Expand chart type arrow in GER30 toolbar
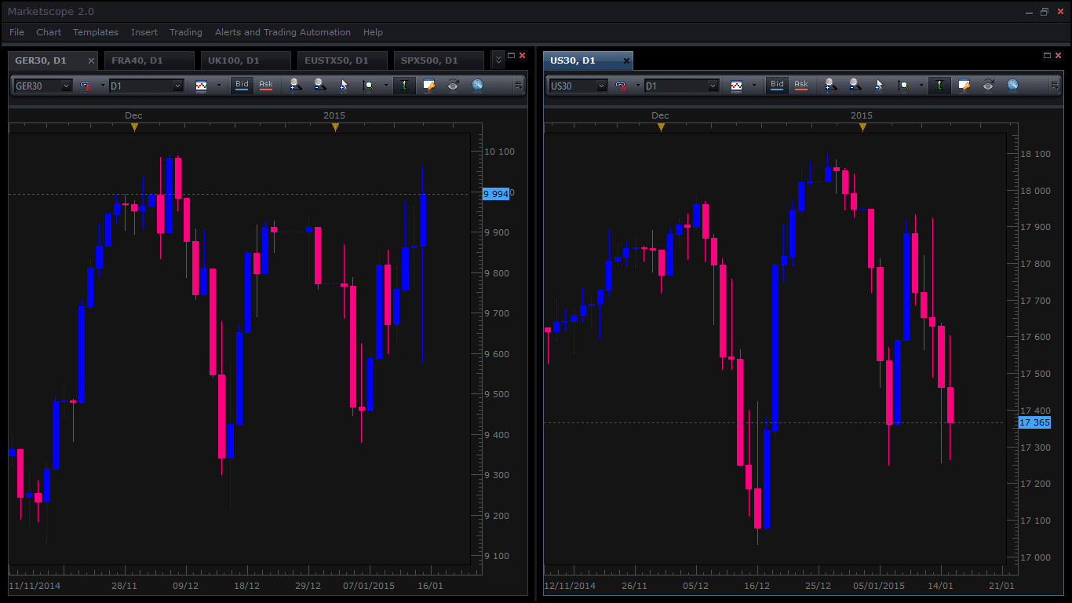This screenshot has height=603, width=1072. [x=219, y=86]
